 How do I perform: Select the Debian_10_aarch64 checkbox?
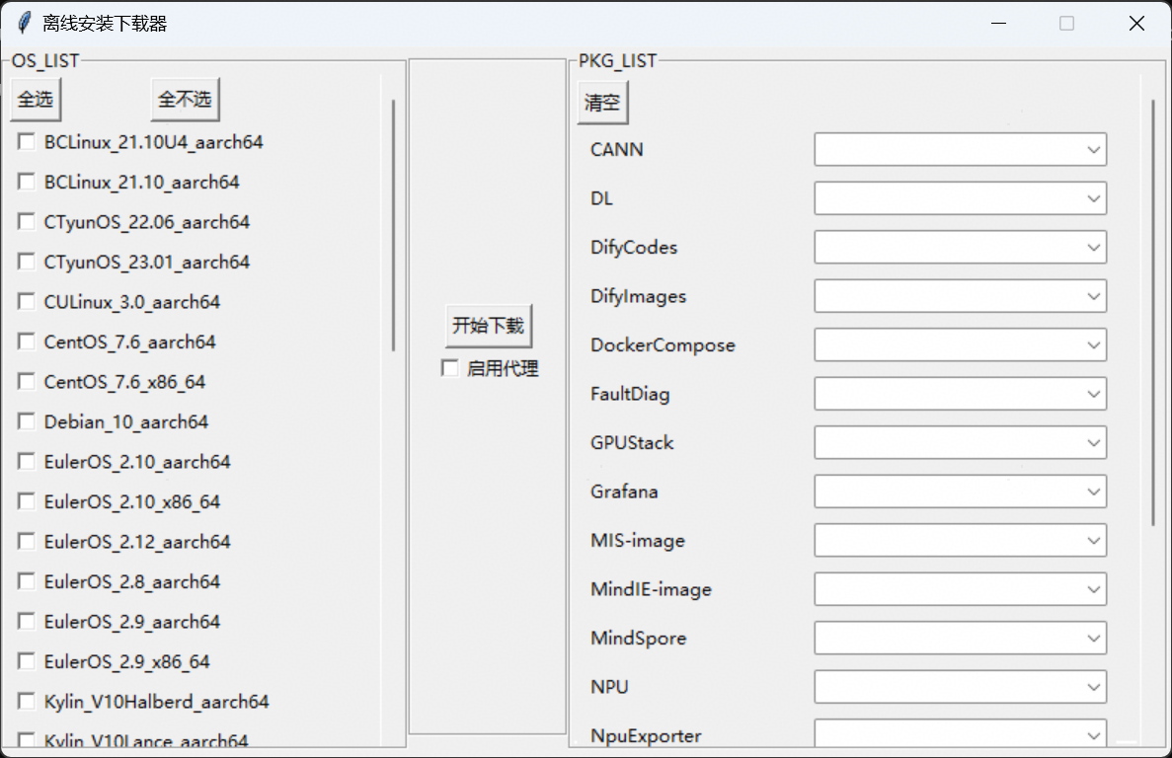pyautogui.click(x=27, y=421)
